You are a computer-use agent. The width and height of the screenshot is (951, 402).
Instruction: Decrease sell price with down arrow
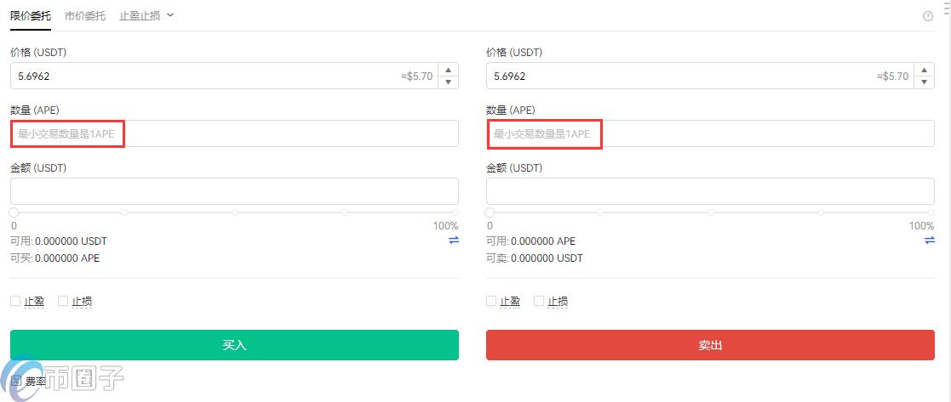(925, 82)
